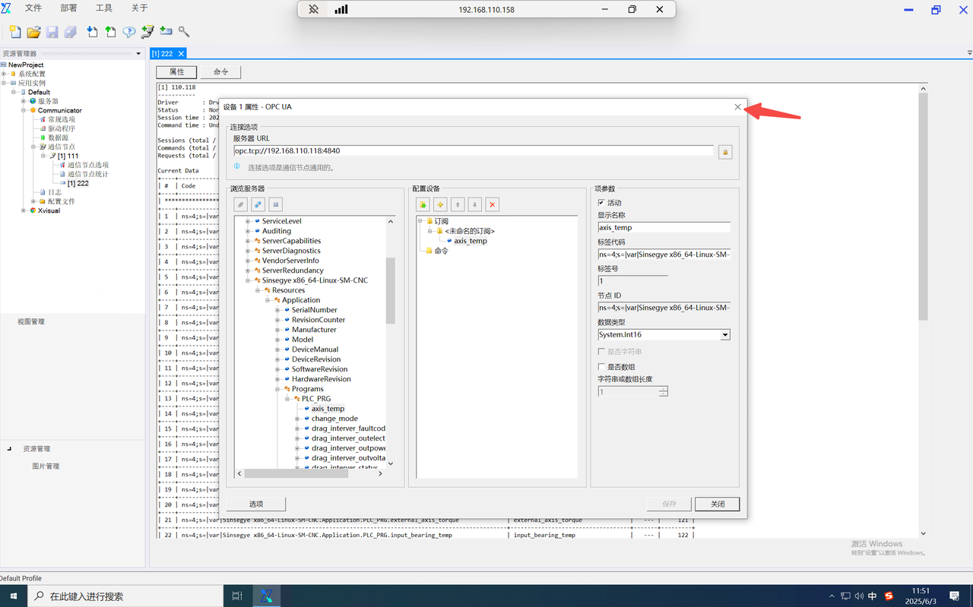Screen dimensions: 973x607
Task: Expand the 系统配置 node
Action: click(4, 74)
